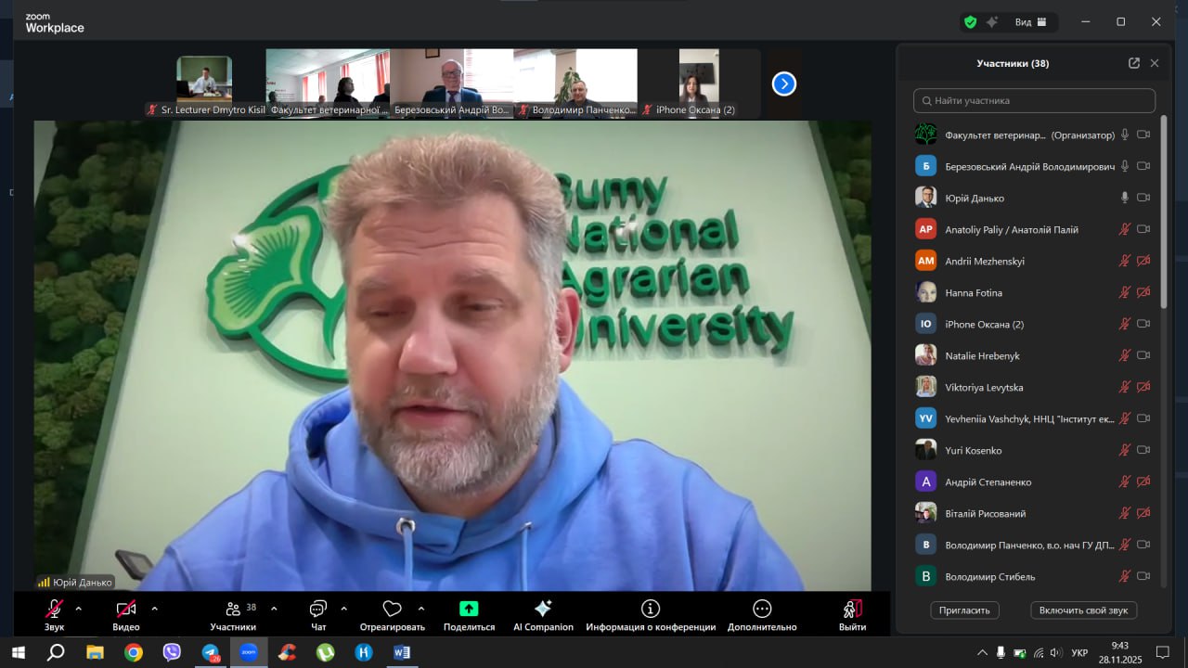Viewport: 1188px width, 668px height.
Task: Pop out the participants panel
Action: click(x=1133, y=63)
